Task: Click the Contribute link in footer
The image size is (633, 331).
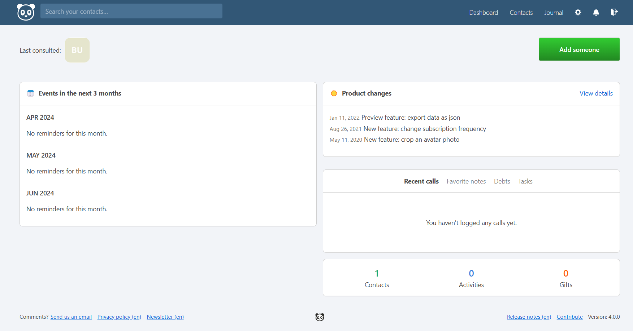Action: (x=570, y=317)
